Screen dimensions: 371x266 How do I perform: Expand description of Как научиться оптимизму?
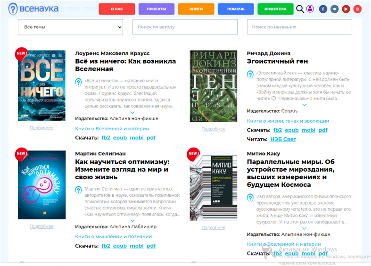[x=132, y=221]
